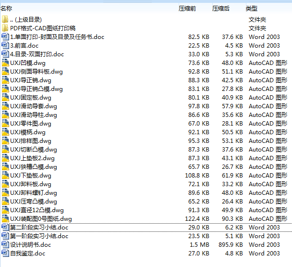292x267 pixels.
Task: Click Word icon beside 第二阶段实习小结.doc
Action: pos(5,227)
